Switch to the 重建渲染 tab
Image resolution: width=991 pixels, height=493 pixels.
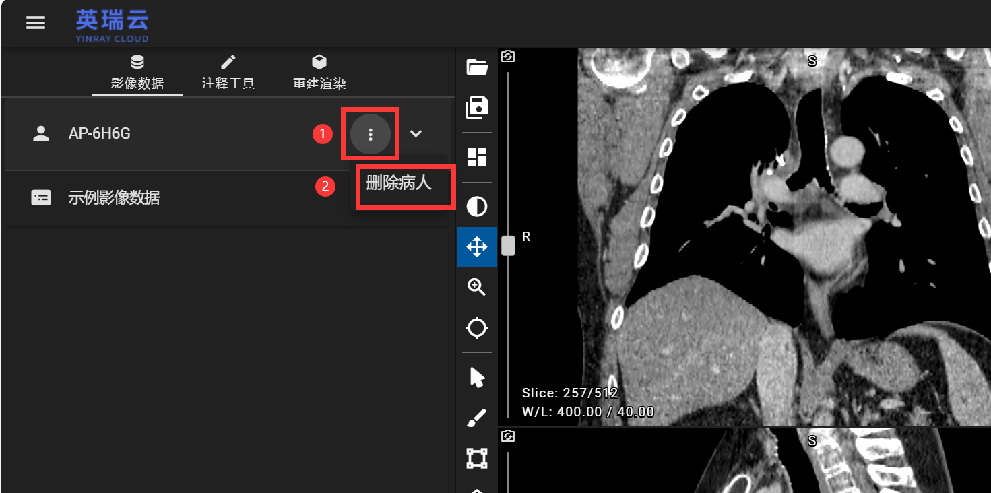point(319,73)
